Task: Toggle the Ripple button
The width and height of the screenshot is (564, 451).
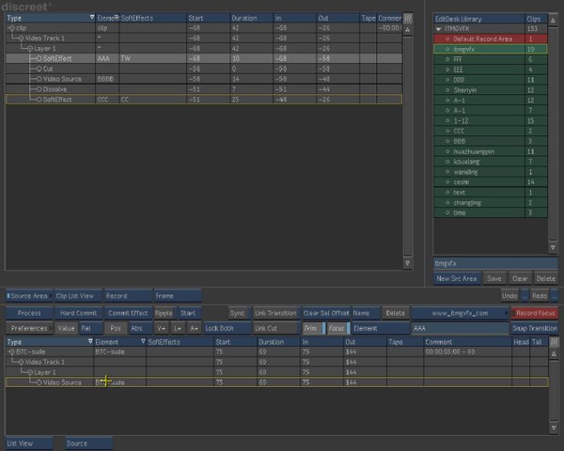Action: [x=164, y=313]
